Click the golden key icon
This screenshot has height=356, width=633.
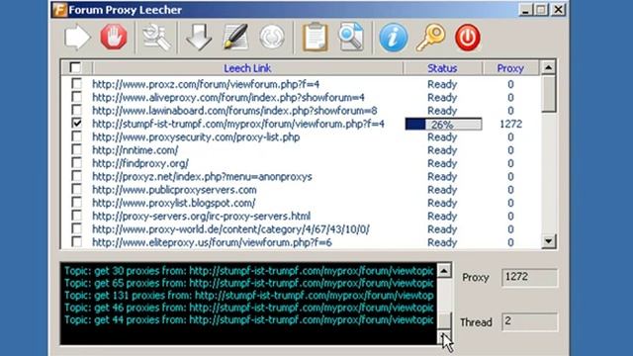click(x=431, y=38)
